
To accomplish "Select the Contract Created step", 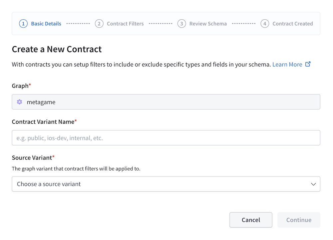I will coord(292,24).
